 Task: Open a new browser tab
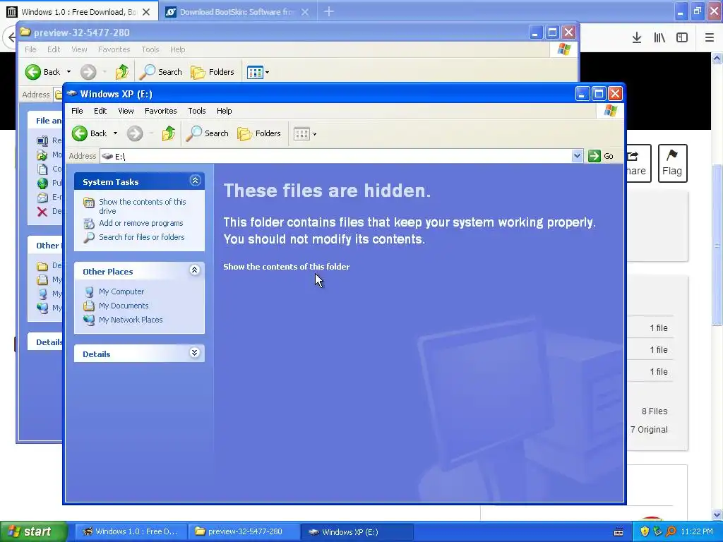pos(329,11)
